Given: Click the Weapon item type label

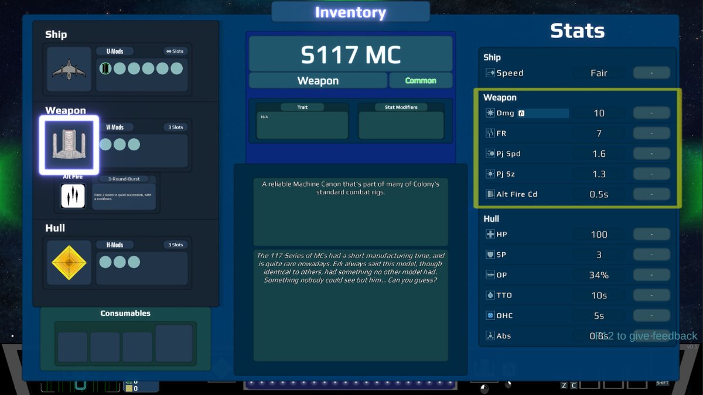Looking at the screenshot, I should pyautogui.click(x=318, y=81).
